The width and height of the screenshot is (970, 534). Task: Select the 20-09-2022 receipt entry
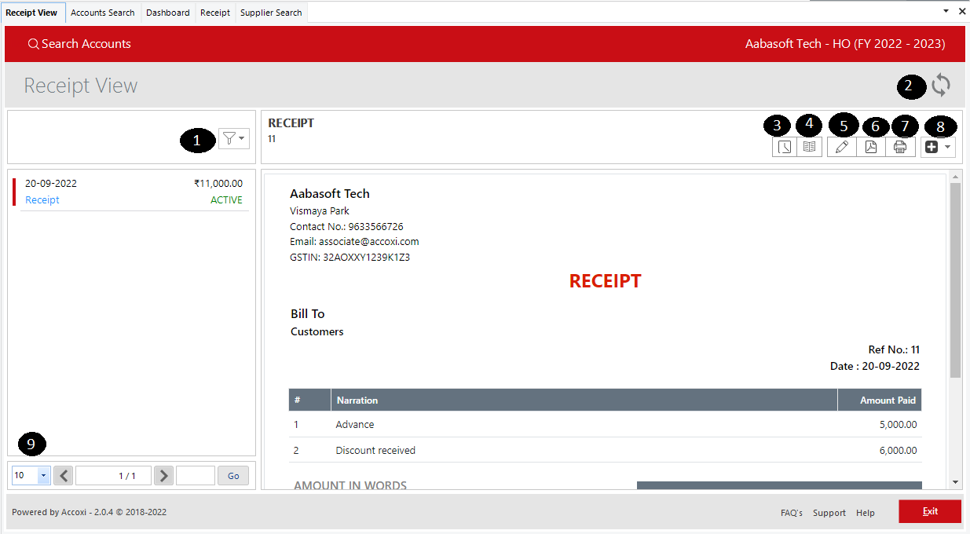(132, 192)
